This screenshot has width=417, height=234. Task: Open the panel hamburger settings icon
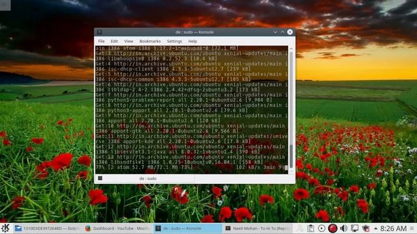pos(412,228)
